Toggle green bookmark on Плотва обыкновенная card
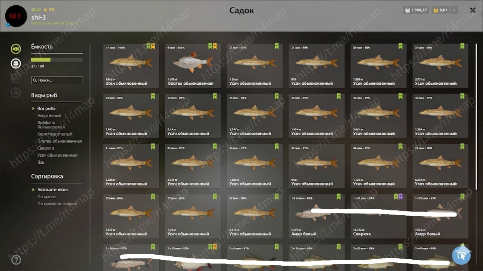The height and width of the screenshot is (271, 483). point(210,46)
